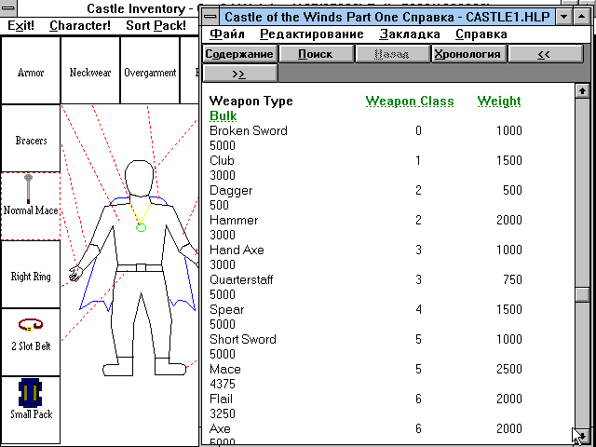
Task: Click the Short Sword weapon entry
Action: point(242,339)
